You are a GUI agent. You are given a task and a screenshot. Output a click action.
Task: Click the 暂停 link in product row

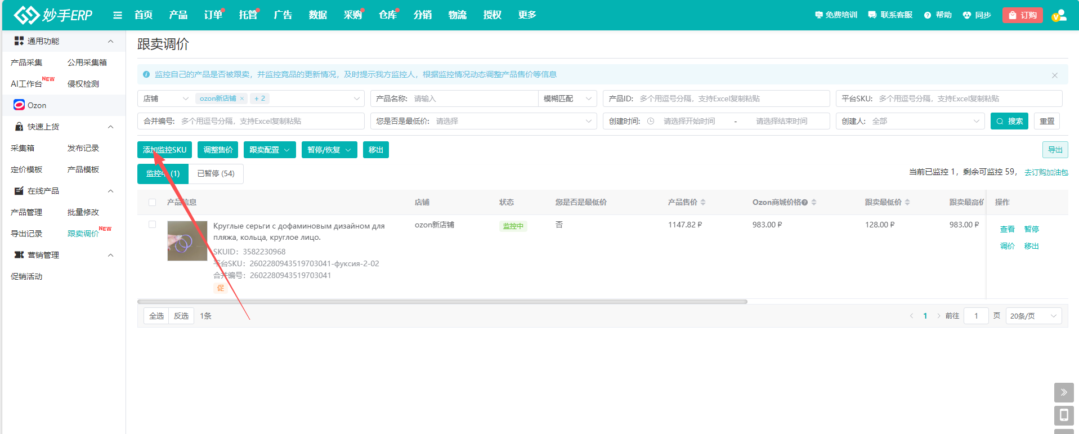point(1031,229)
